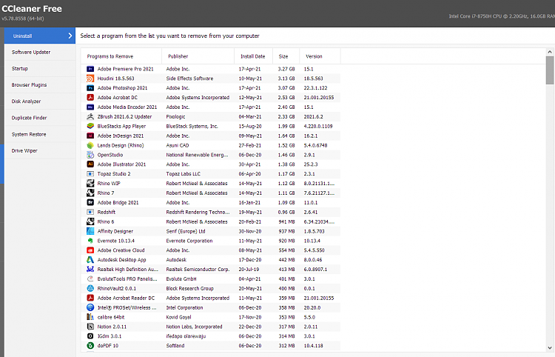555x357 pixels.
Task: Click version 4.220.0.1109
Action: point(318,126)
